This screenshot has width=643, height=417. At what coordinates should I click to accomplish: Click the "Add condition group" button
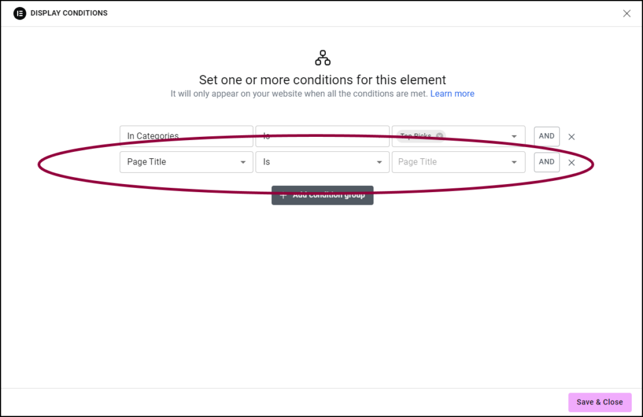(322, 195)
